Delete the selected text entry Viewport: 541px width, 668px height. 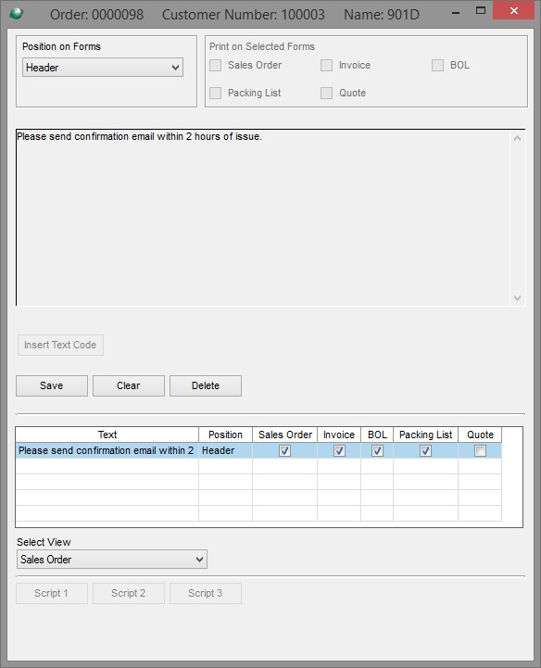(206, 385)
